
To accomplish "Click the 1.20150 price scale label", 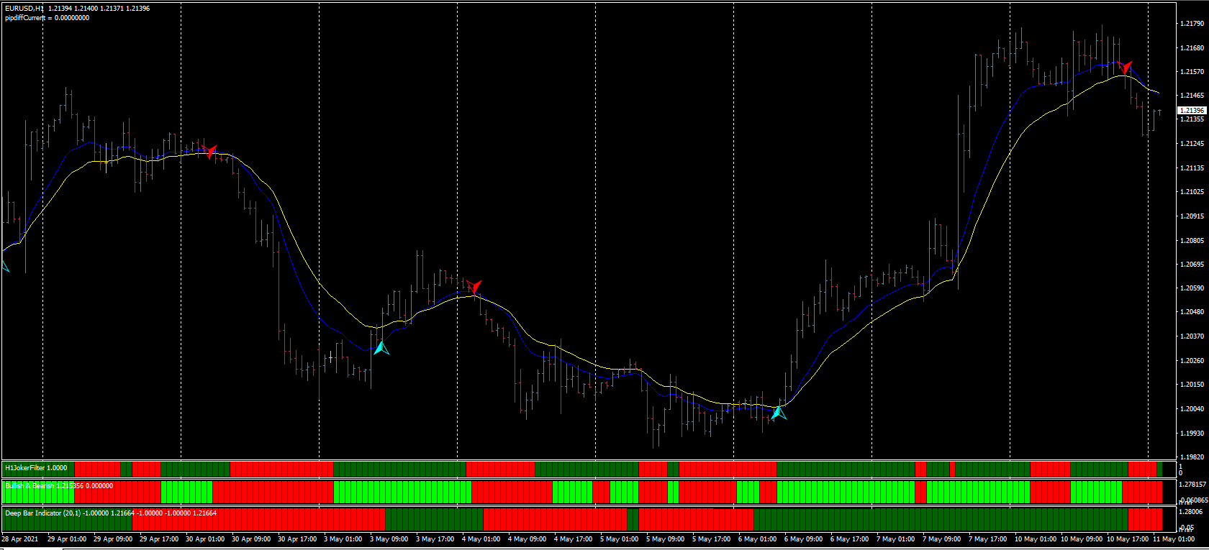I will point(1192,385).
